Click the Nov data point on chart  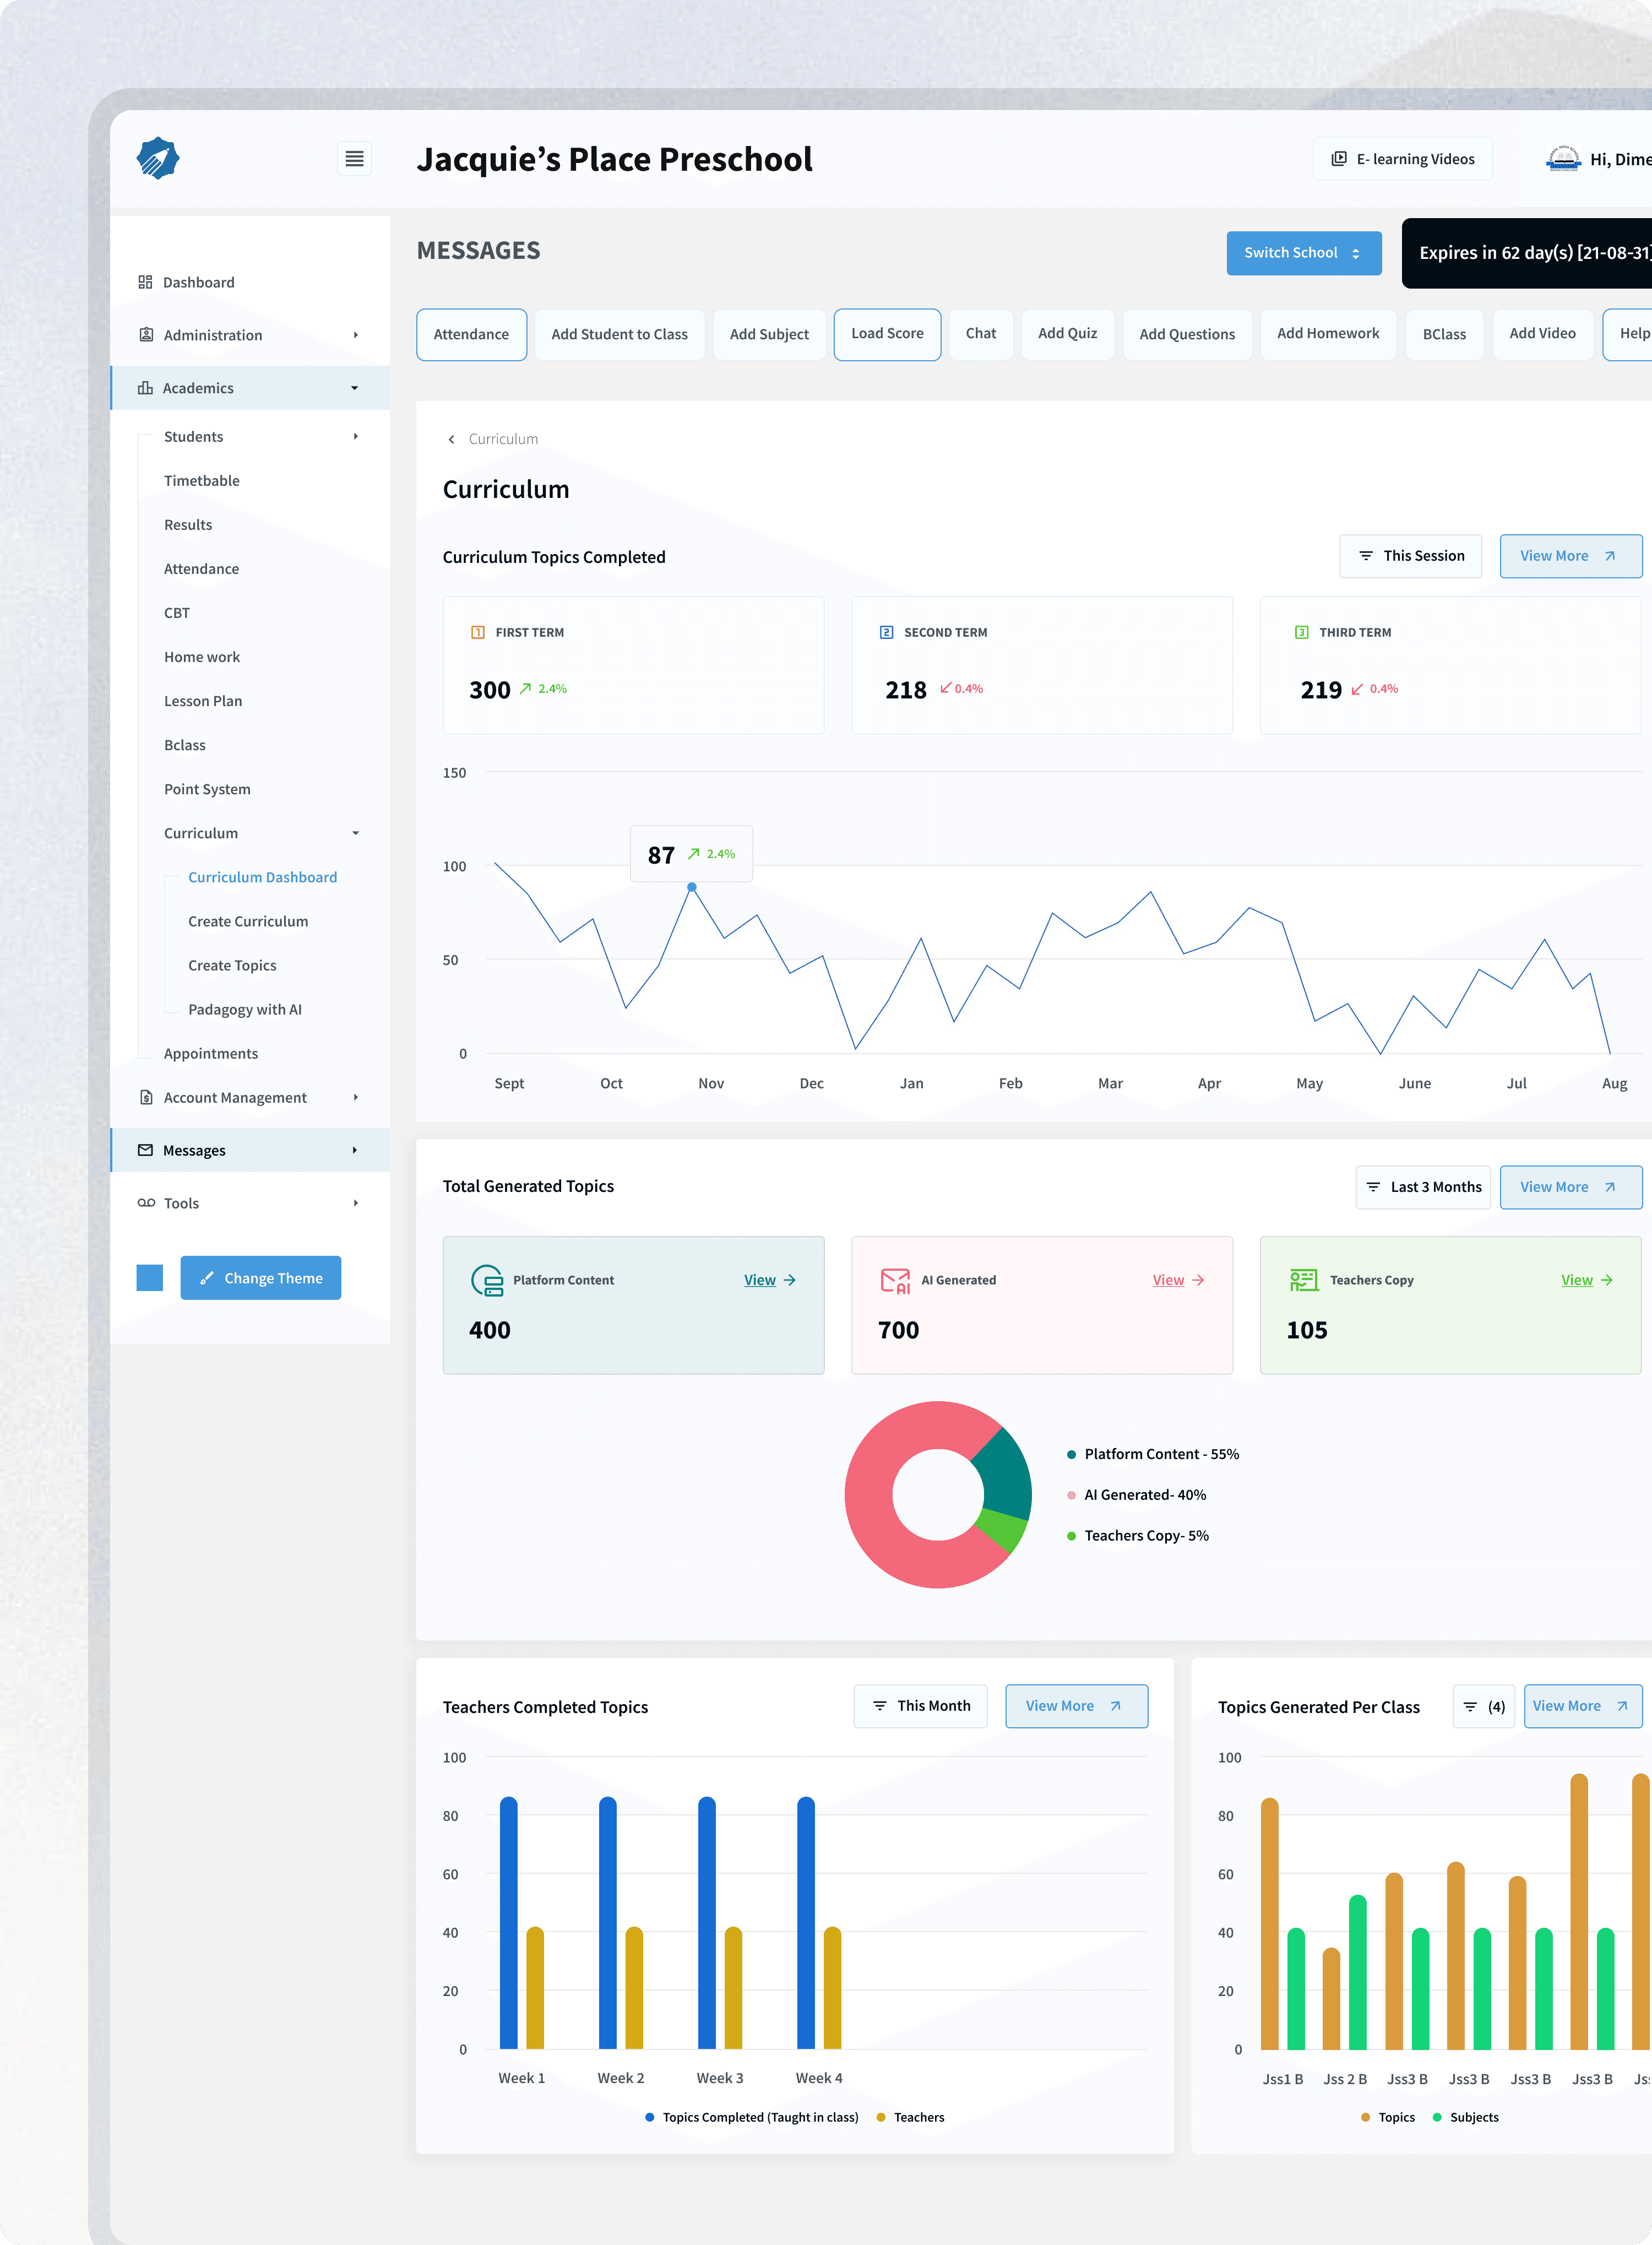691,887
